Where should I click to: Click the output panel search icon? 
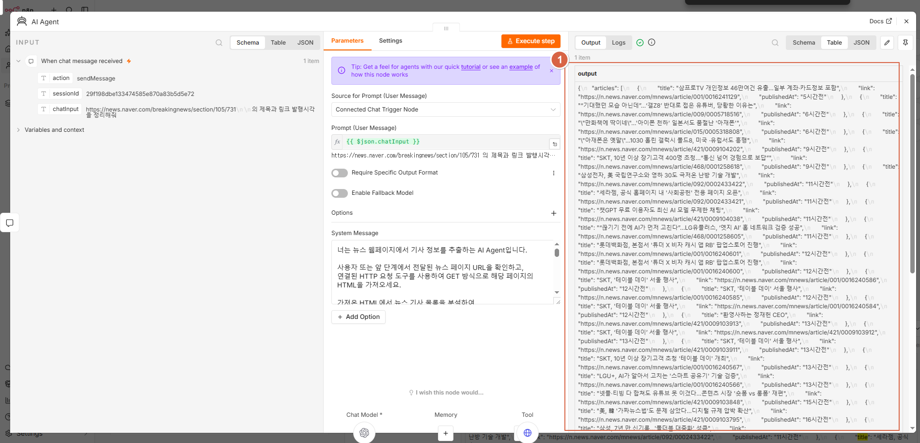click(x=775, y=43)
